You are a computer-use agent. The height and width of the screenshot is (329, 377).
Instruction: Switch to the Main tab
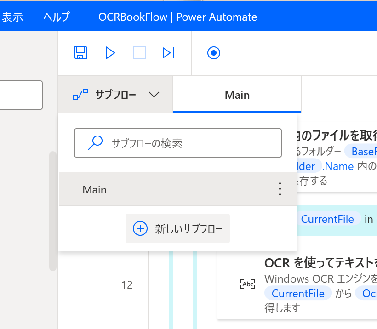point(237,95)
